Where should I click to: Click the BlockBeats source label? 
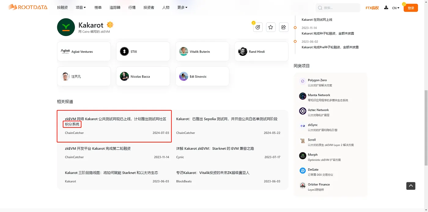click(184, 181)
